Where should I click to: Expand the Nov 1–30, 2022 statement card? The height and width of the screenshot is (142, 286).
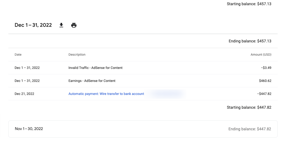pos(143,129)
